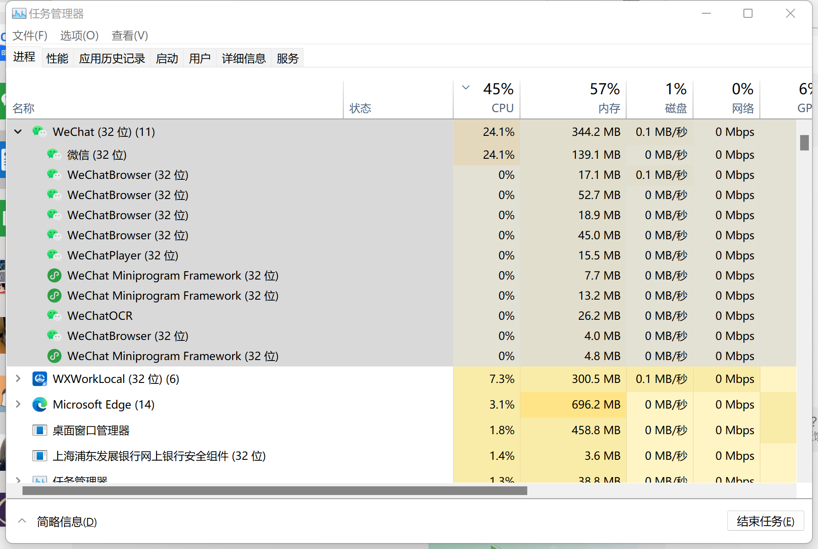
Task: Open the 服务 tab
Action: [287, 59]
